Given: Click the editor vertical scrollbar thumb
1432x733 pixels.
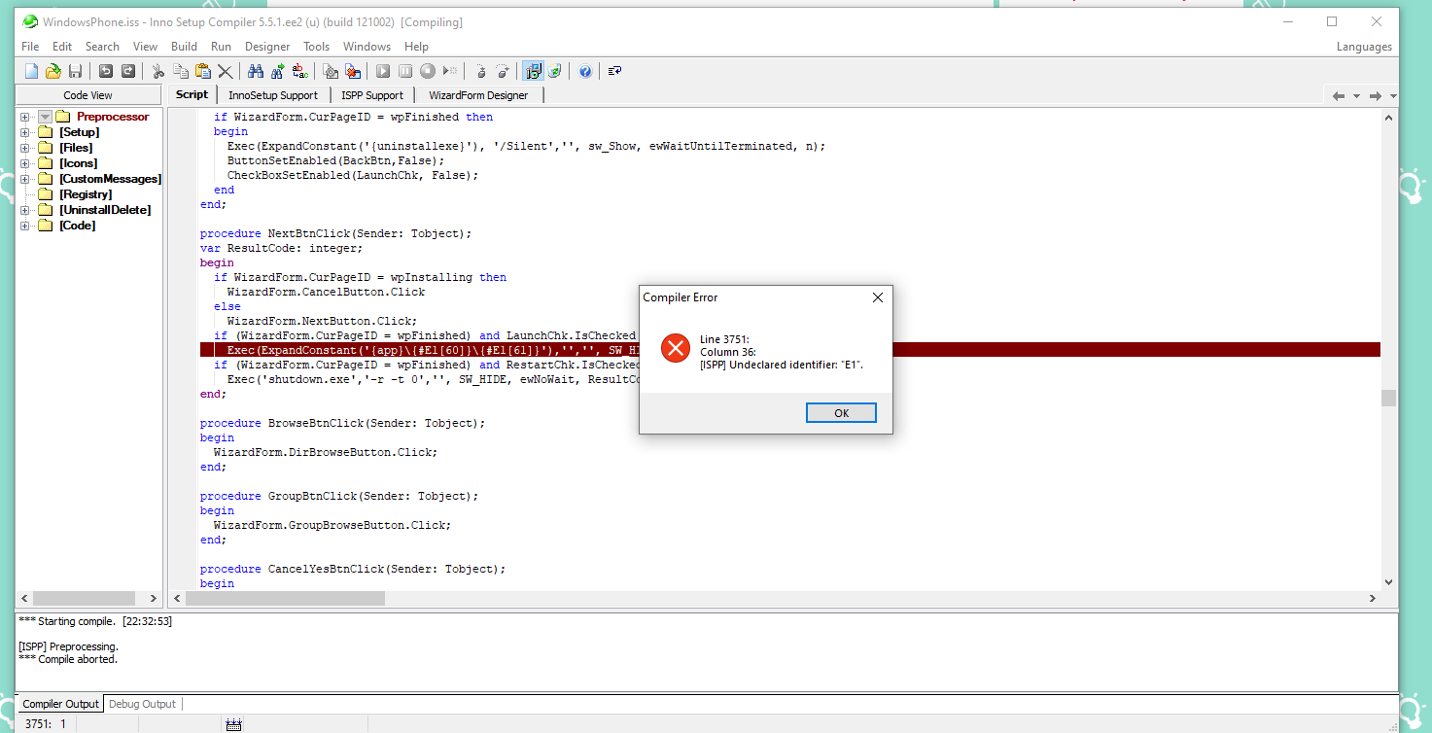Looking at the screenshot, I should coord(1388,399).
